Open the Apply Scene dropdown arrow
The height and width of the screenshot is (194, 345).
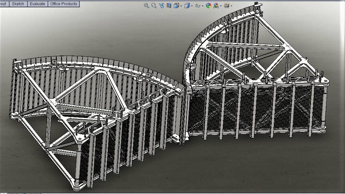coord(221,6)
